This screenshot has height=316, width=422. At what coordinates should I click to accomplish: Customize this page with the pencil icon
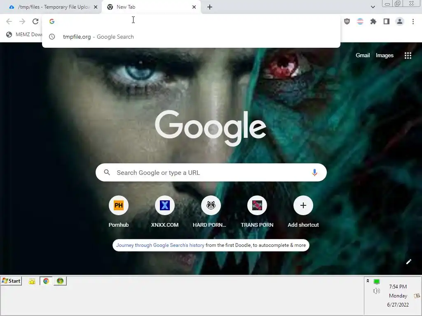pyautogui.click(x=408, y=262)
